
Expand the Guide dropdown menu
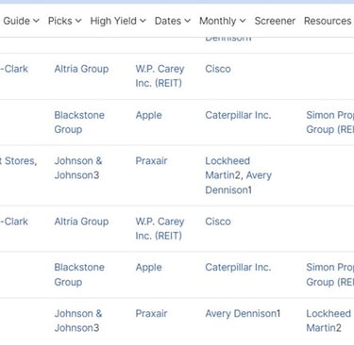[x=21, y=21]
